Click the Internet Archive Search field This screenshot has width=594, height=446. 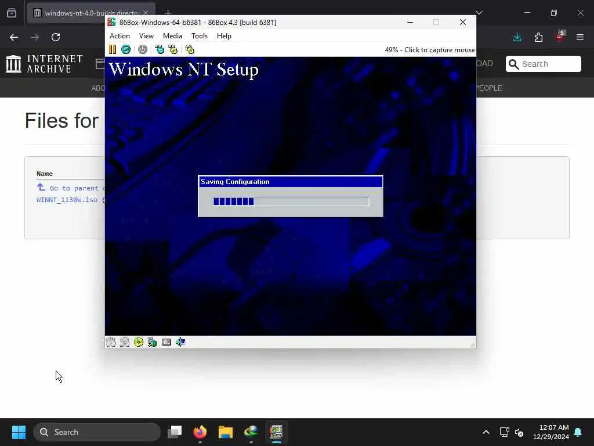(x=543, y=64)
